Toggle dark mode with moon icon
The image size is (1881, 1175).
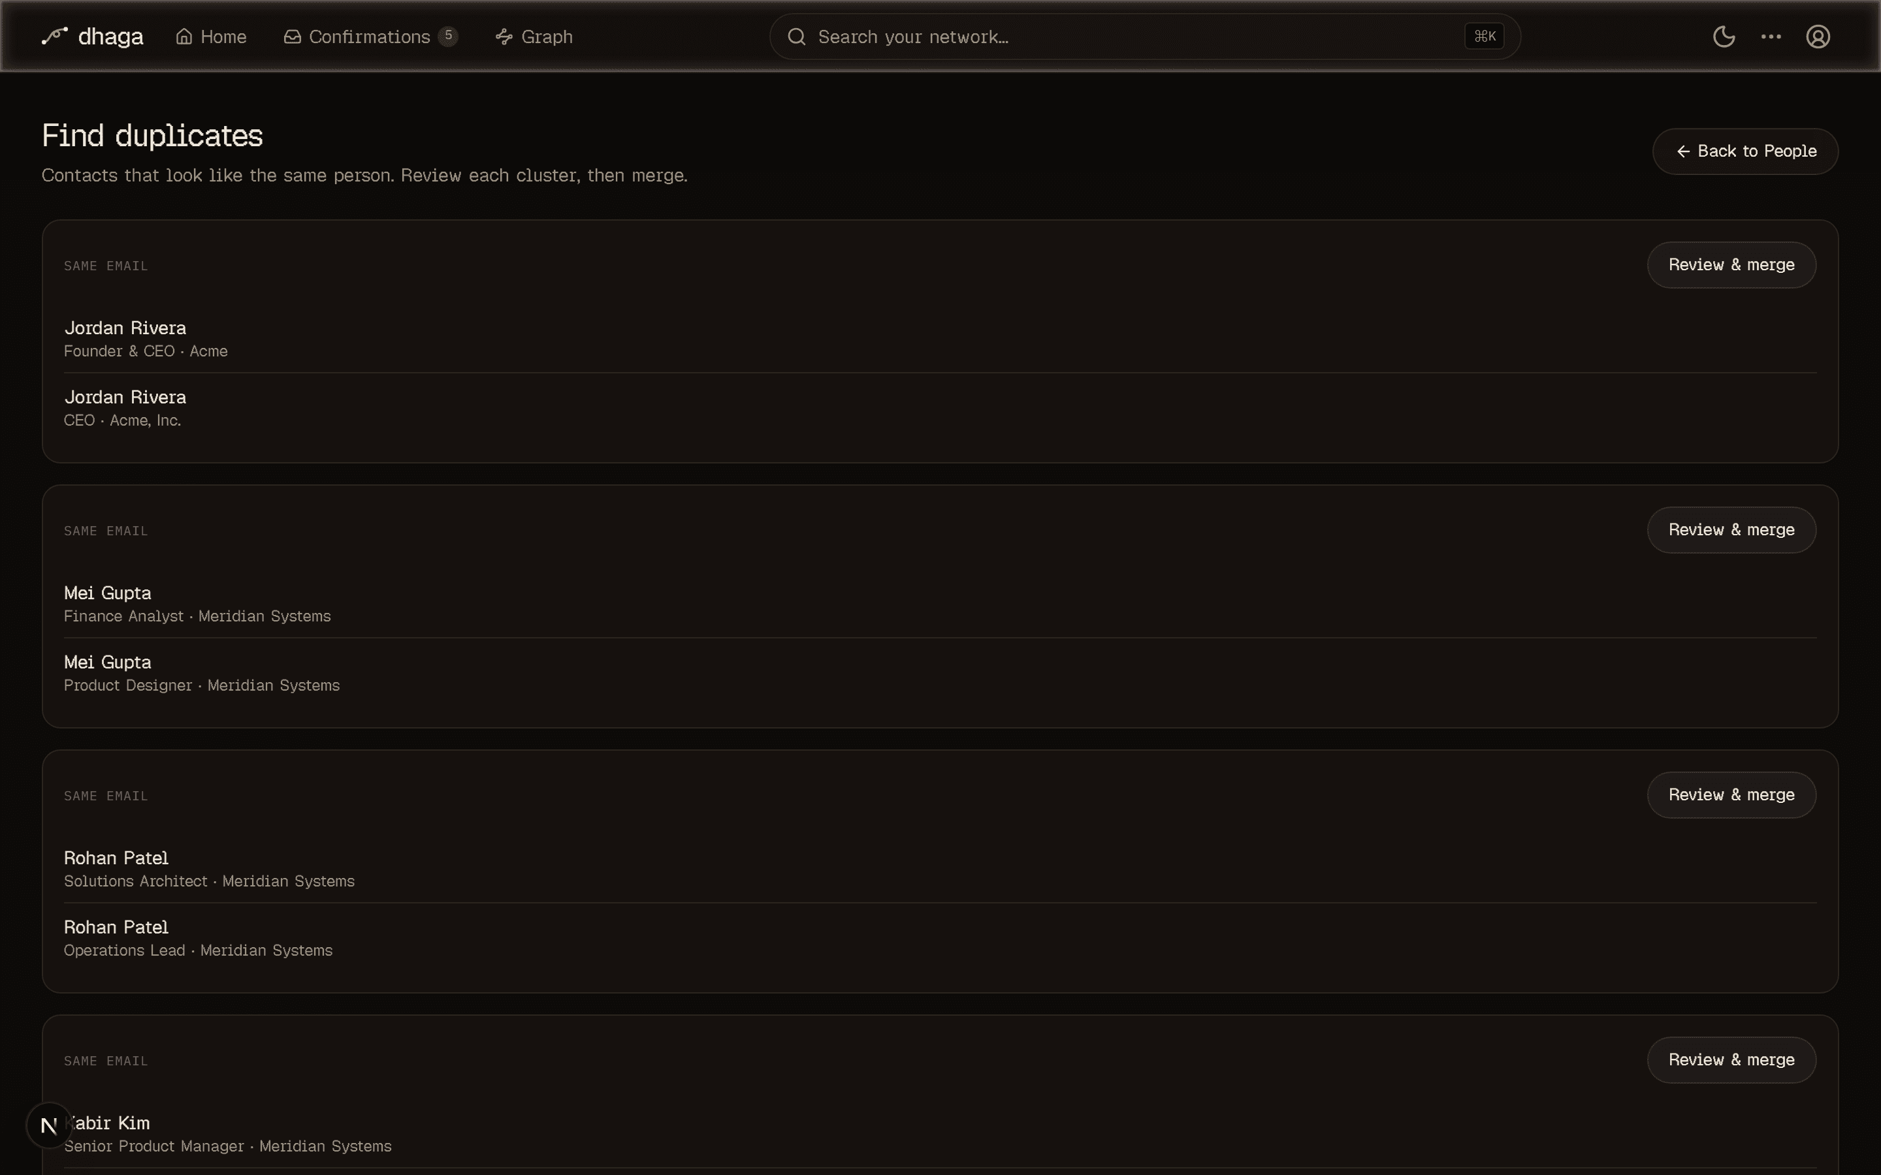pyautogui.click(x=1724, y=37)
